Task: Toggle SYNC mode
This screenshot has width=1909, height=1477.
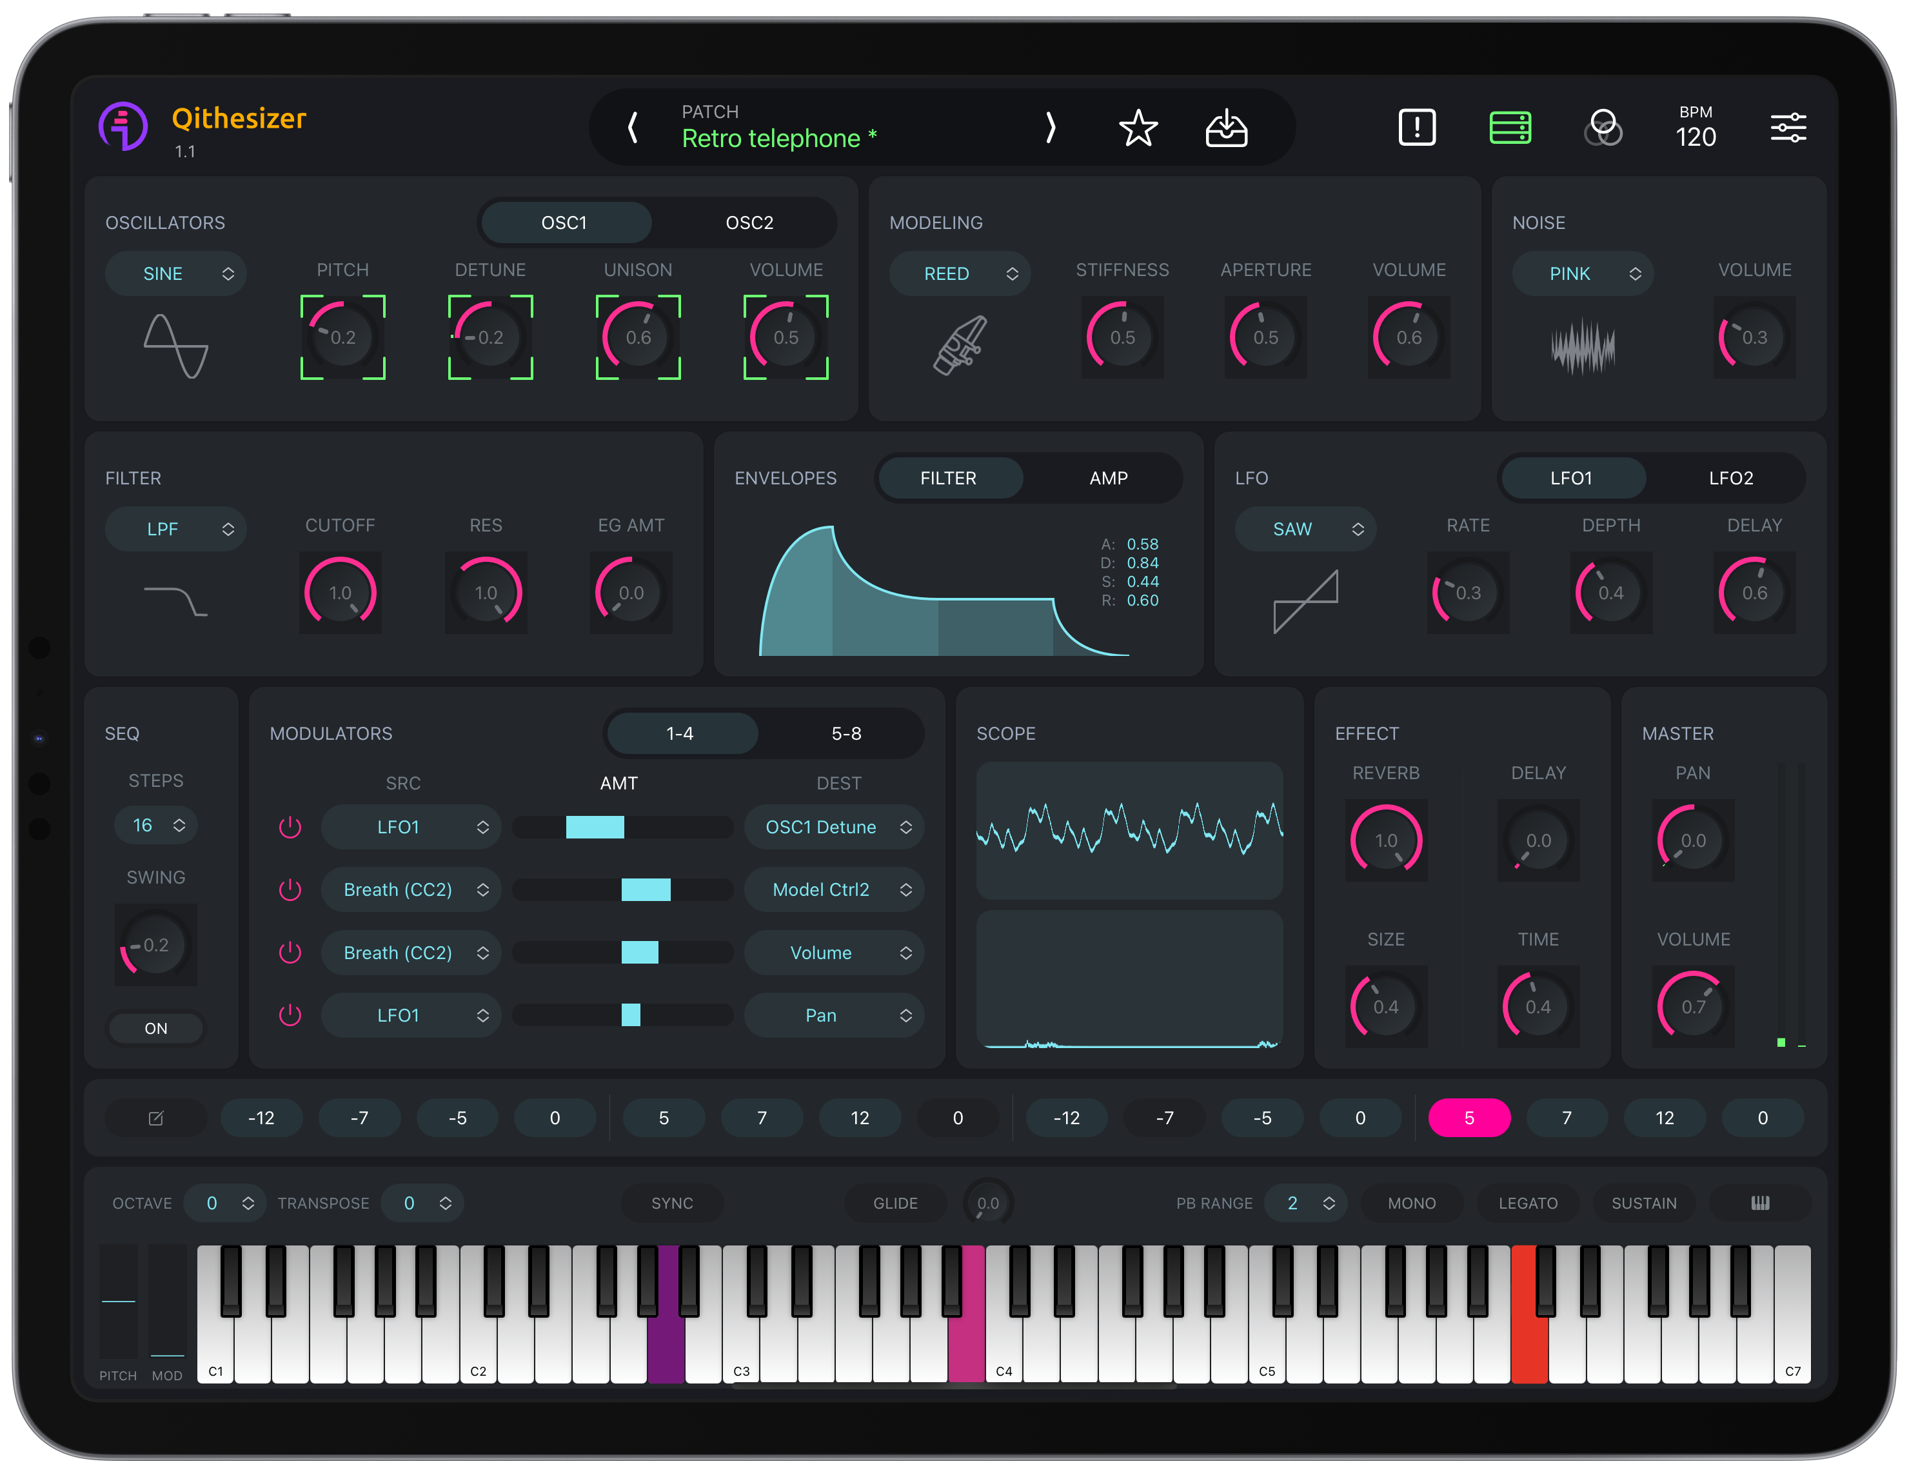Action: pyautogui.click(x=672, y=1204)
